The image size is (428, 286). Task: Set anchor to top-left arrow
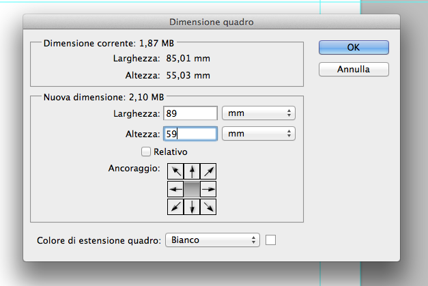coord(175,172)
